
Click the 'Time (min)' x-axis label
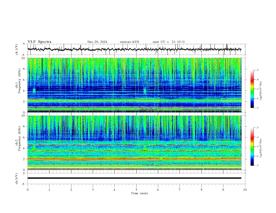(139, 193)
